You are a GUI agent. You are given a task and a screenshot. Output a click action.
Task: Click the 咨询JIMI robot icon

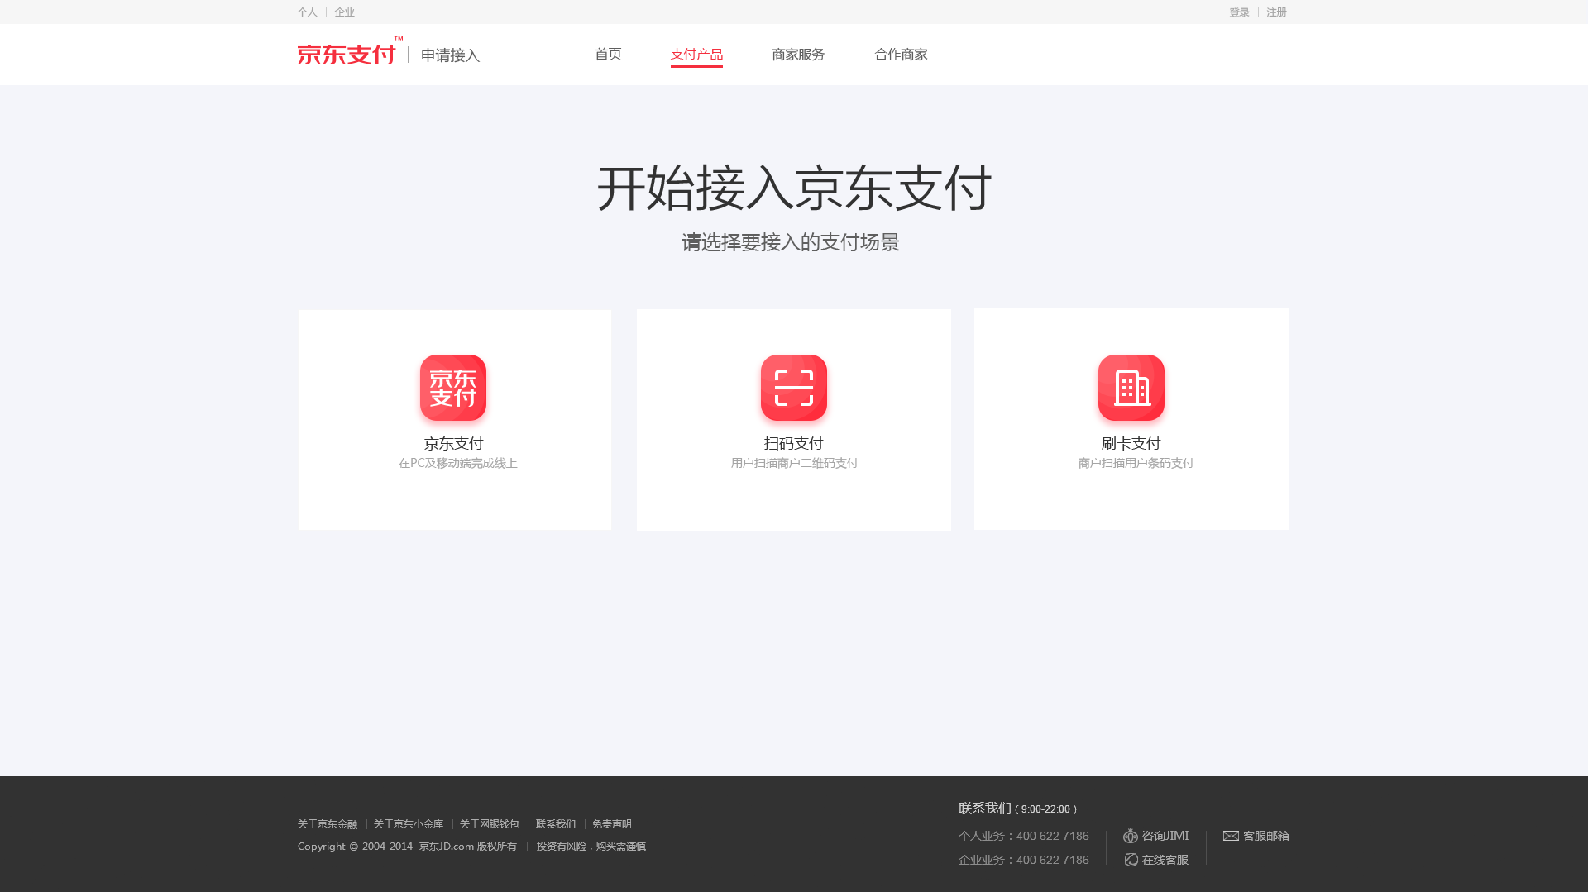pyautogui.click(x=1131, y=836)
